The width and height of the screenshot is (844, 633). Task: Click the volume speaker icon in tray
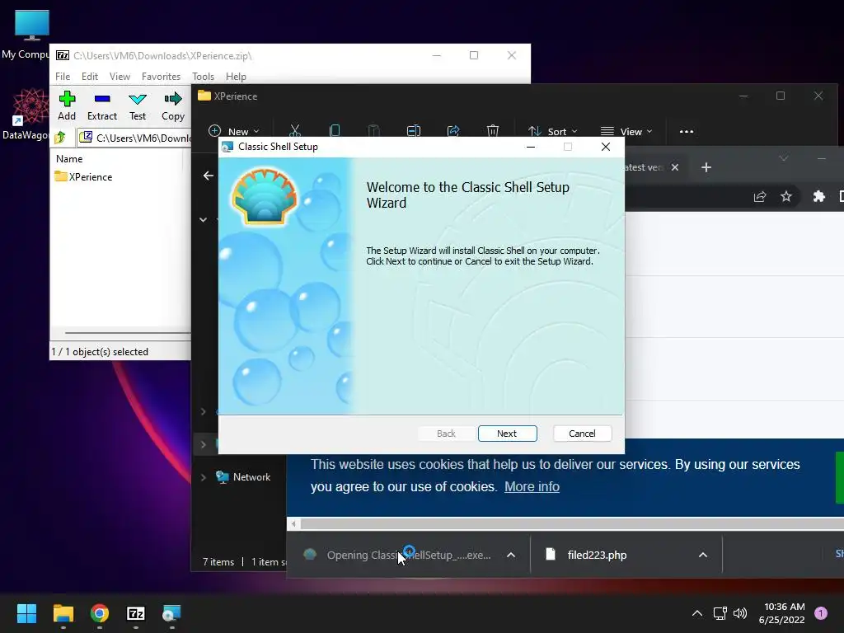[740, 613]
